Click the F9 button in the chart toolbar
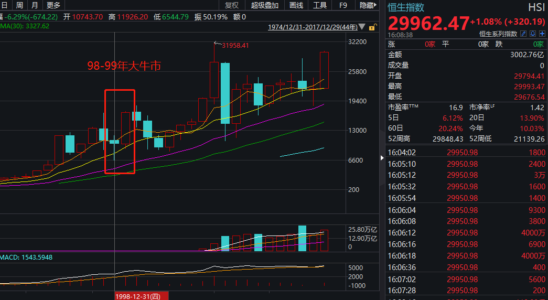This screenshot has height=300, width=548. [x=343, y=5]
